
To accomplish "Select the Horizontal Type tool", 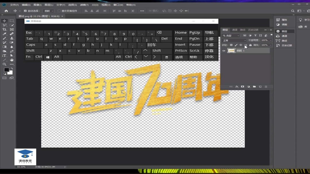I will 4,55.
